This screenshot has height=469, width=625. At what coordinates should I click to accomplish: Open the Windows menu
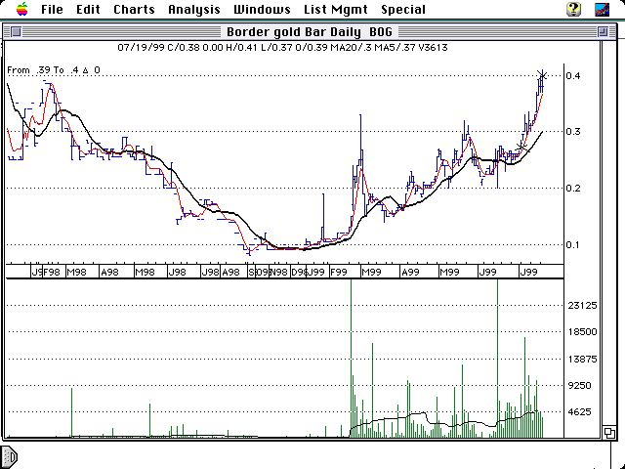262,9
